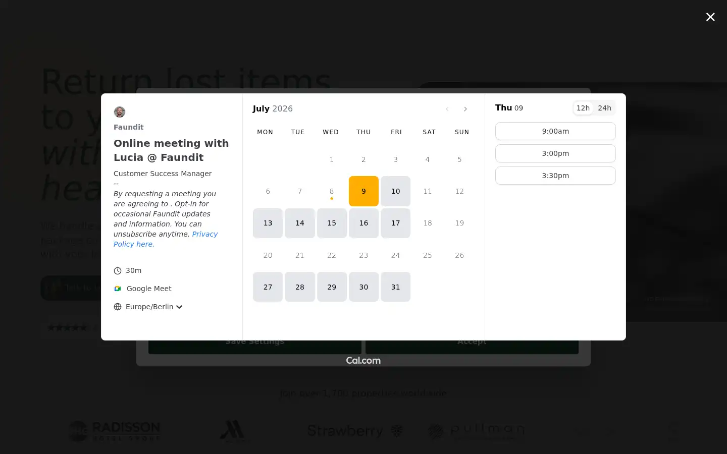Click the globe icon beside Europe/Berlin
This screenshot has width=727, height=454.
pyautogui.click(x=118, y=307)
